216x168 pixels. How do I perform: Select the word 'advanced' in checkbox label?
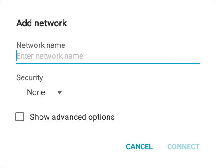pos(69,117)
